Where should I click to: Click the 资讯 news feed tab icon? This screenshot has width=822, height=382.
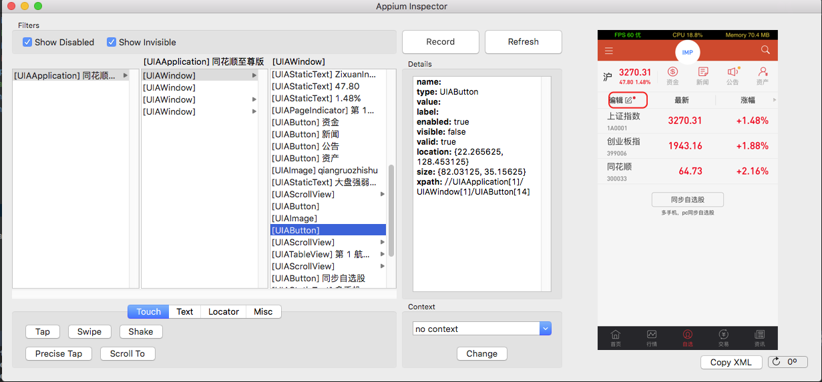pyautogui.click(x=759, y=334)
